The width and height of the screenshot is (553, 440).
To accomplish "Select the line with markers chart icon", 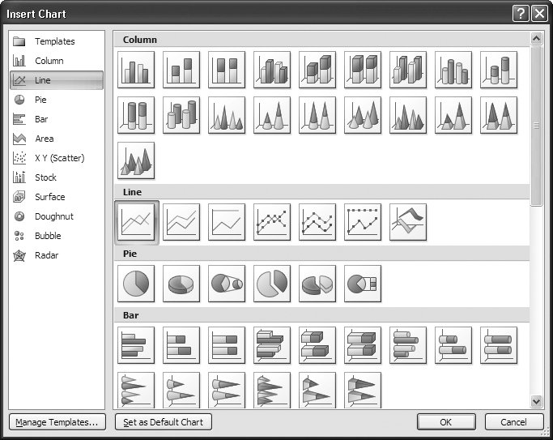I will click(272, 220).
